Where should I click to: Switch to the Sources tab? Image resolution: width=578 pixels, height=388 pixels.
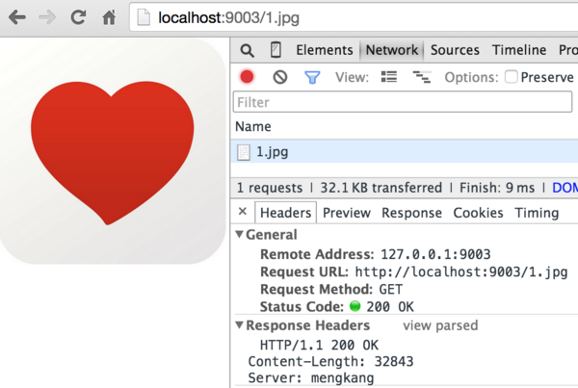[455, 50]
